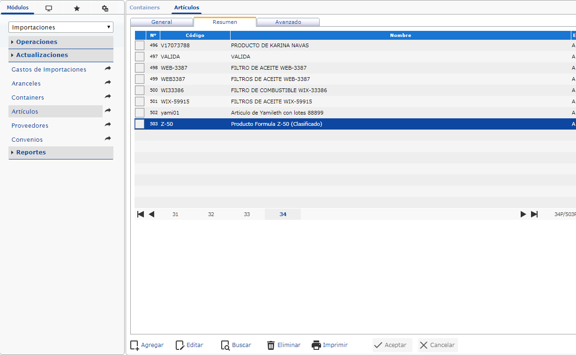Jump to the last page of results
The height and width of the screenshot is (355, 576).
tap(534, 214)
